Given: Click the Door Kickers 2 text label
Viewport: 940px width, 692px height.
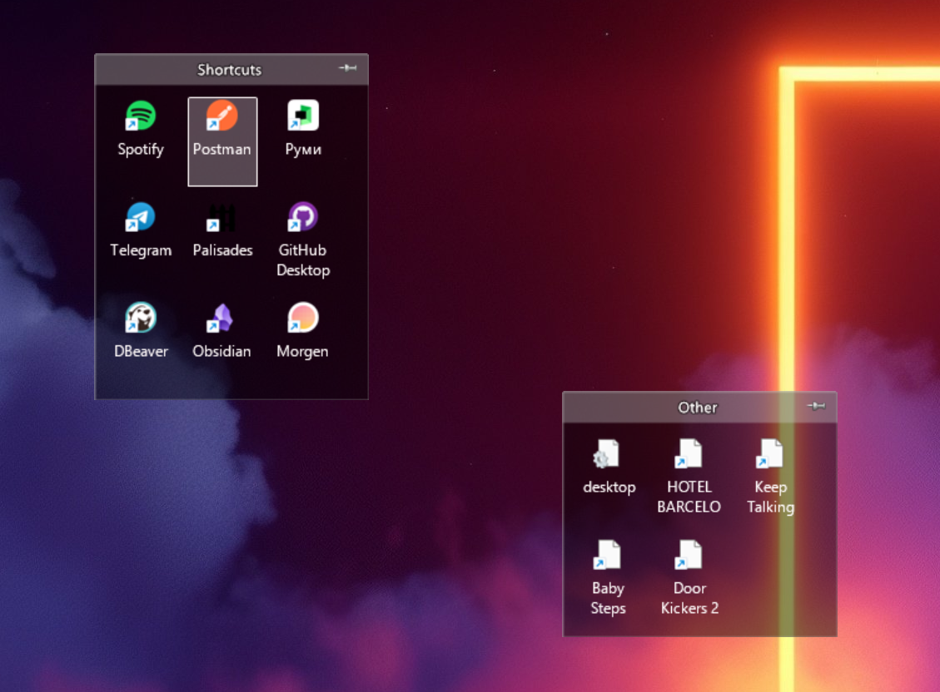Looking at the screenshot, I should point(689,598).
